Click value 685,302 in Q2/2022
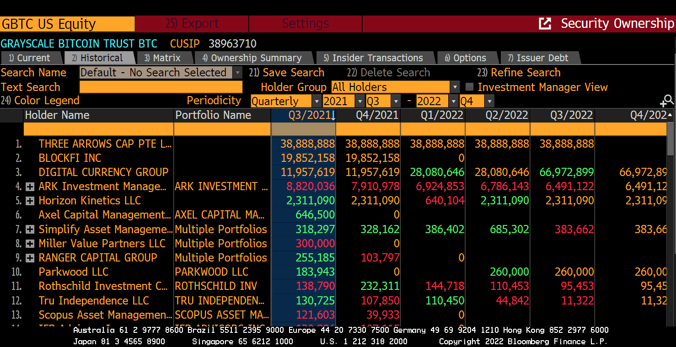The image size is (676, 347). coord(510,230)
